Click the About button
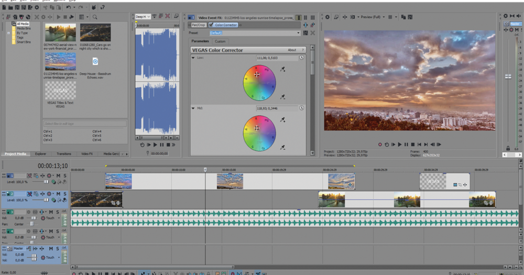The image size is (524, 275). (292, 50)
